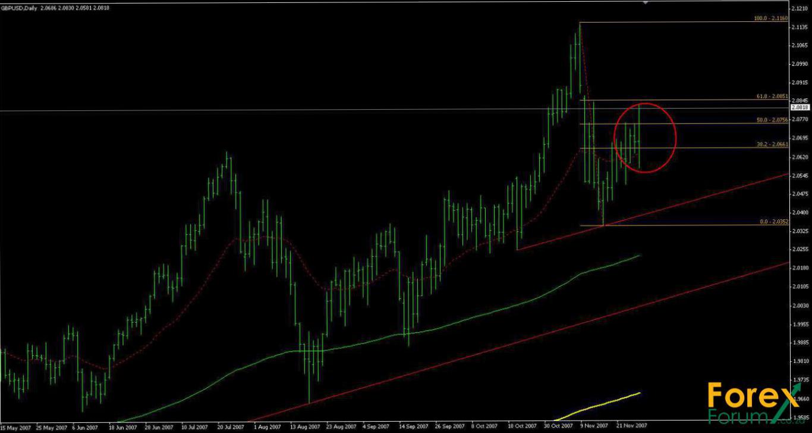Screen dimensions: 812x433
Task: Click the 2.0400 price axis label
Action: pos(800,212)
